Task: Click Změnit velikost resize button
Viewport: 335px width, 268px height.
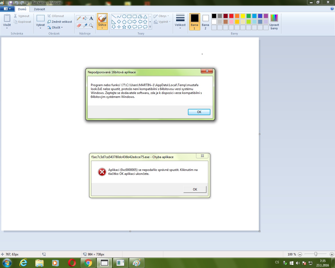Action: click(x=60, y=22)
